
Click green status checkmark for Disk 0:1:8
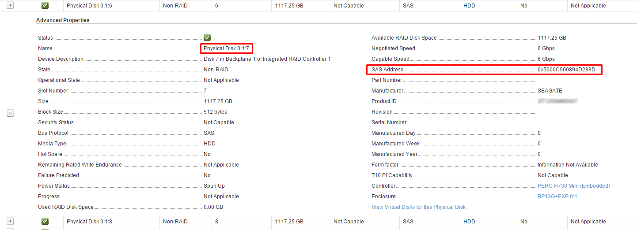pyautogui.click(x=45, y=221)
